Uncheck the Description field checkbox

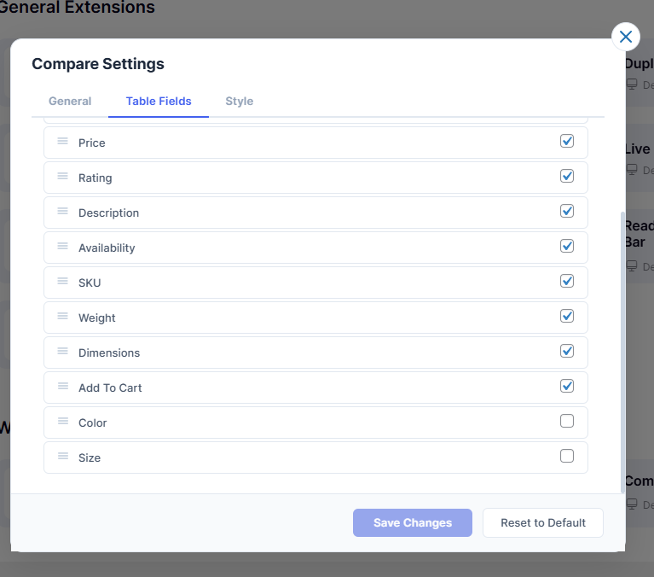click(567, 211)
